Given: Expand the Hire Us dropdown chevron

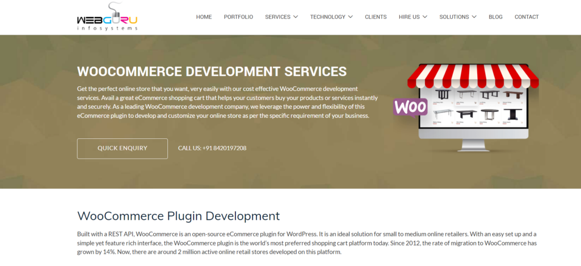Looking at the screenshot, I should click(x=424, y=17).
